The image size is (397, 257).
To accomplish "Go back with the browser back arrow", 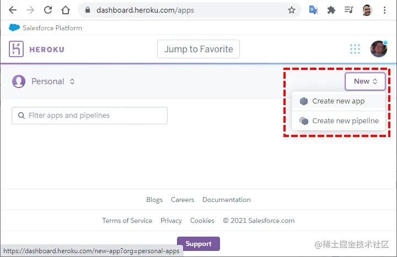I will point(12,10).
